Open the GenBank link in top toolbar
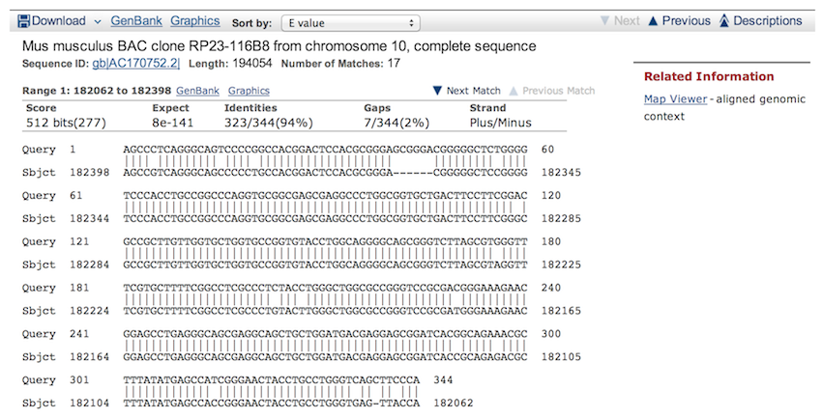The height and width of the screenshot is (418, 822). tap(135, 20)
